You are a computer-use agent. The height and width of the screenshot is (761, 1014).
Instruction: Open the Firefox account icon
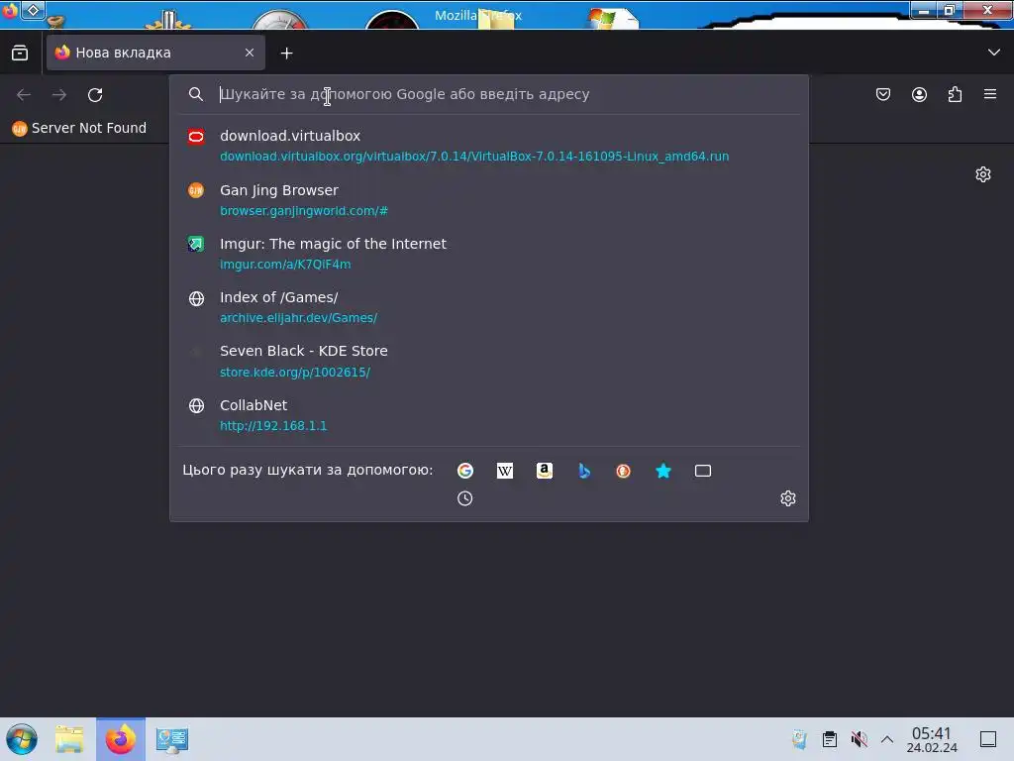(x=919, y=94)
